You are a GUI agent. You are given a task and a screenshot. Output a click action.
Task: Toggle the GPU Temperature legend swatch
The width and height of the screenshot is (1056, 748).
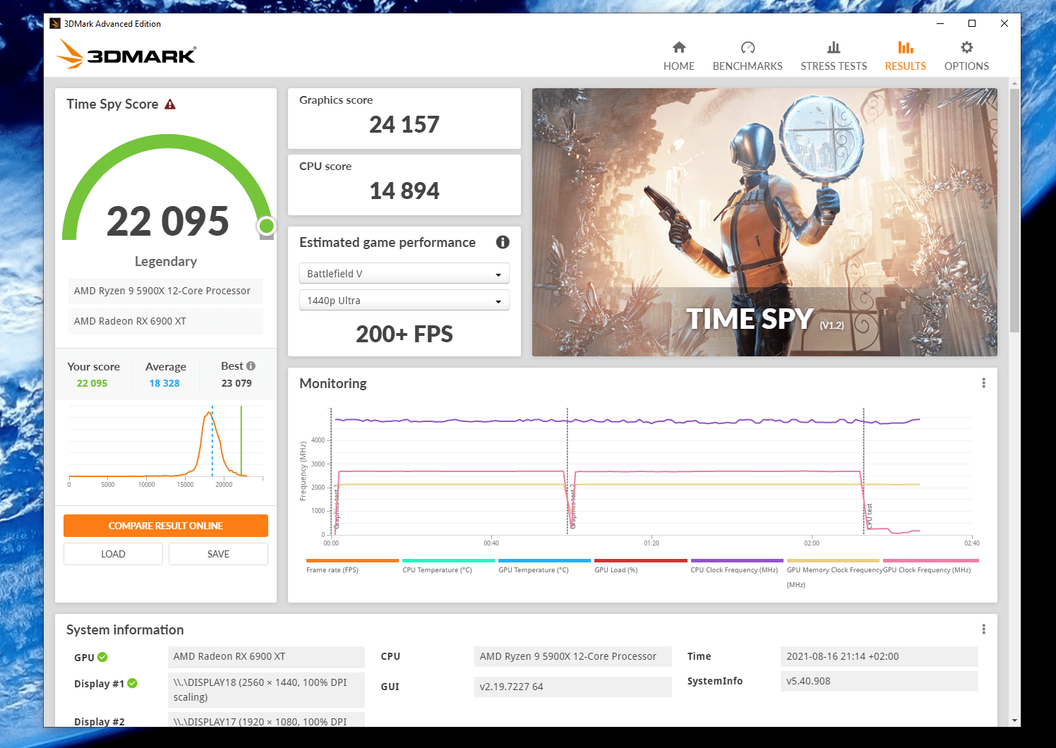[x=544, y=561]
